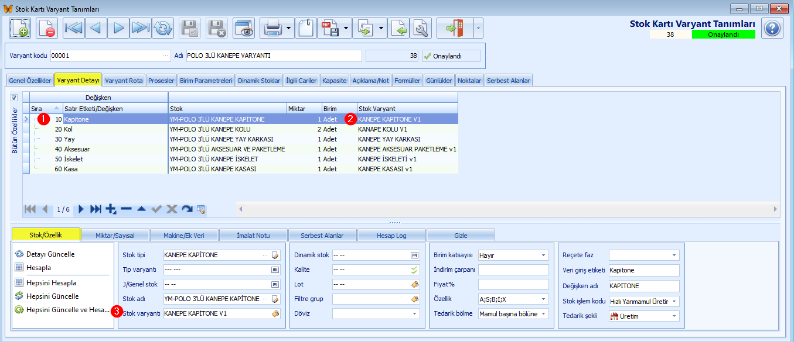Viewport: 794px width, 342px height.
Task: Open the Varyant Rota tab
Action: pyautogui.click(x=124, y=81)
